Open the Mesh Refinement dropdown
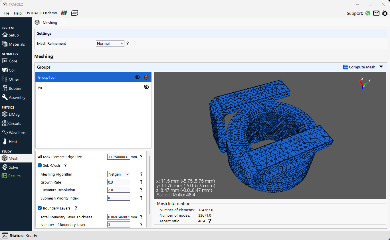 pyautogui.click(x=110, y=43)
